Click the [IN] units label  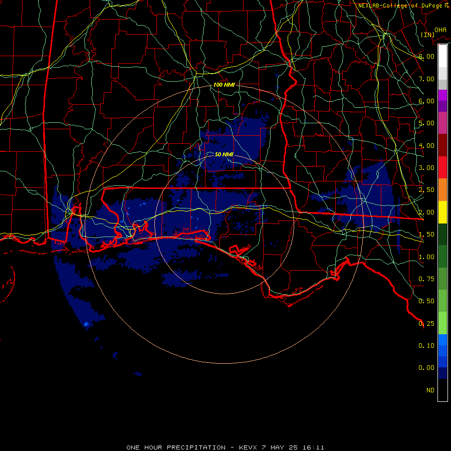(x=428, y=35)
